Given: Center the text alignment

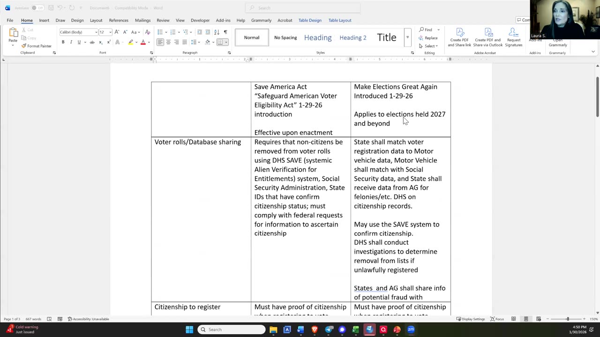Looking at the screenshot, I should [x=168, y=42].
